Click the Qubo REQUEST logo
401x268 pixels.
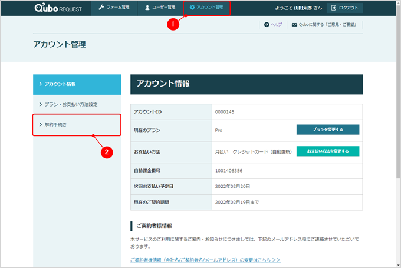(58, 8)
